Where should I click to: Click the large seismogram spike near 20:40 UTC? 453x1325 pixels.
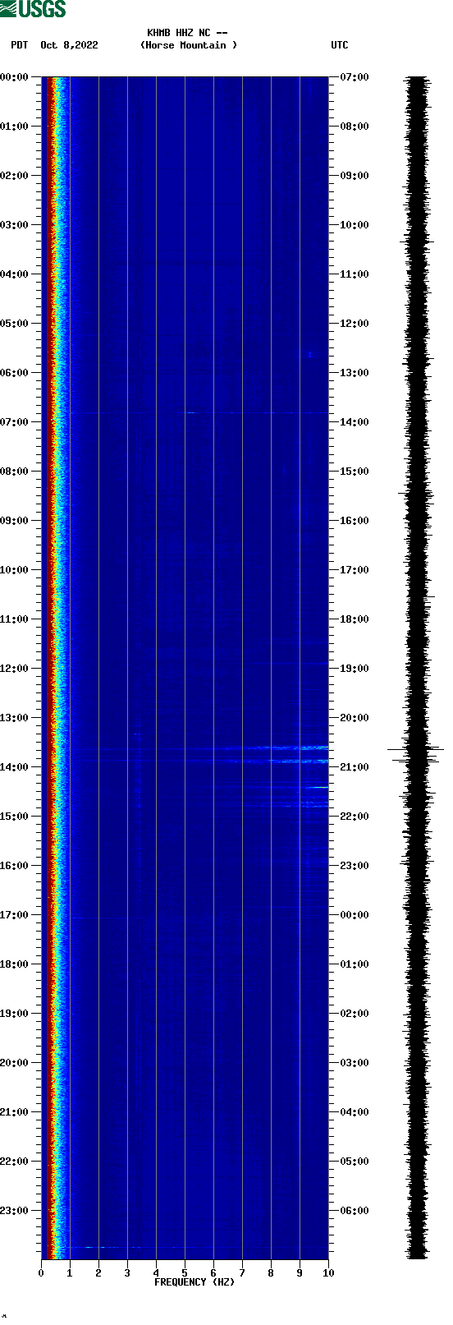coord(416,749)
